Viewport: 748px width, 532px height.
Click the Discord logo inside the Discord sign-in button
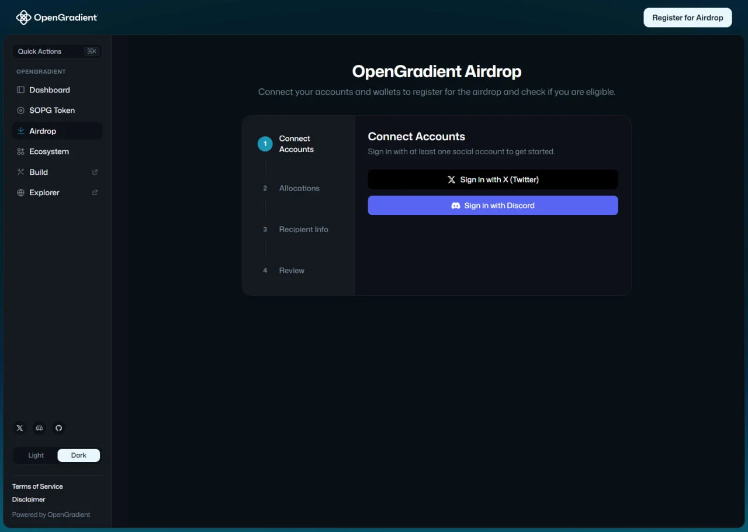tap(456, 206)
